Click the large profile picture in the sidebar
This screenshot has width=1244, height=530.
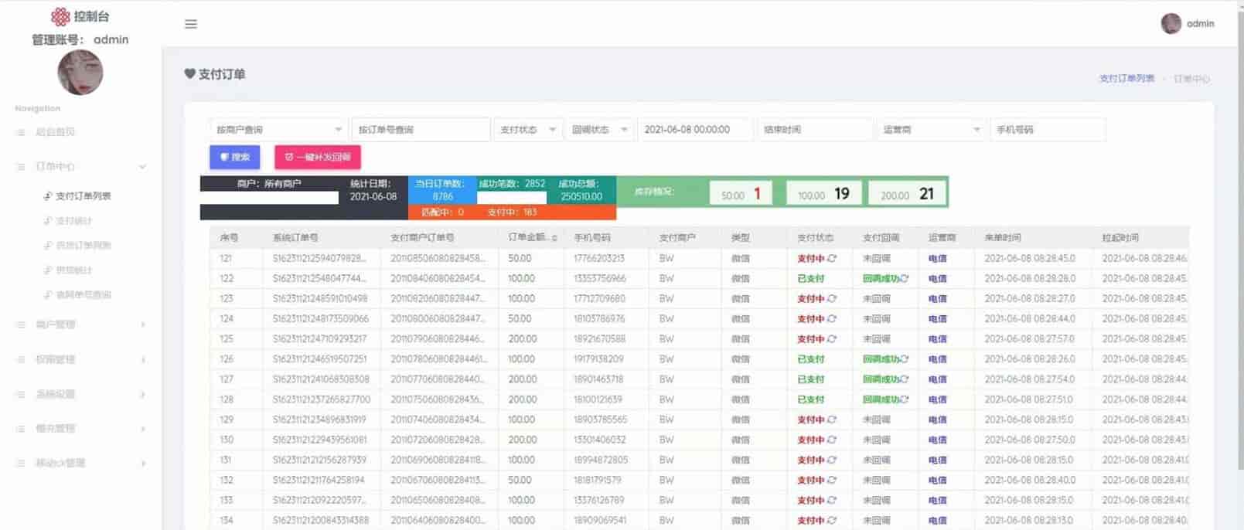click(80, 73)
